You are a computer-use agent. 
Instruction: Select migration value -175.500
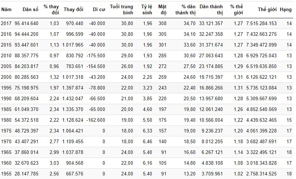click(x=96, y=55)
